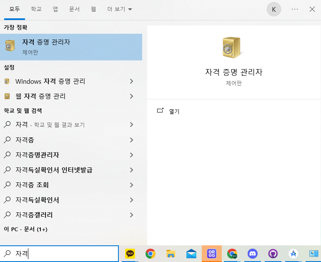
Task: Open the Mail app in the taskbar
Action: pos(191,254)
